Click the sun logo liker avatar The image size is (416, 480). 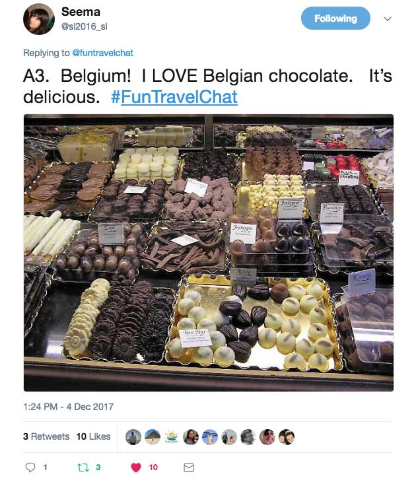tap(172, 437)
